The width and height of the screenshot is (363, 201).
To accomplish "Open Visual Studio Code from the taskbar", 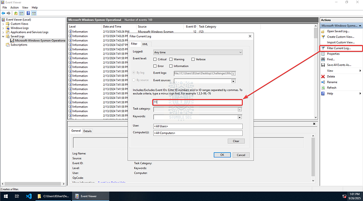I will tap(29, 196).
